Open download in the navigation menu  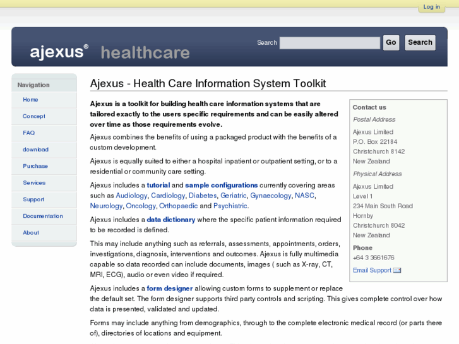[x=36, y=150]
